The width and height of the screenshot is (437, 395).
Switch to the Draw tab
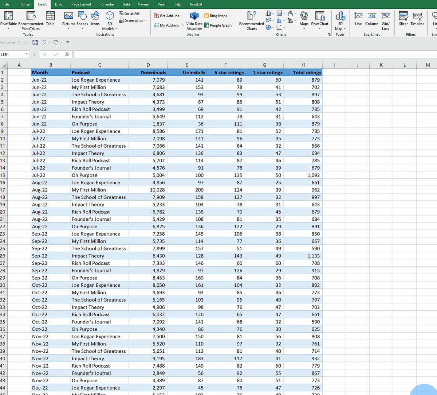pos(59,4)
